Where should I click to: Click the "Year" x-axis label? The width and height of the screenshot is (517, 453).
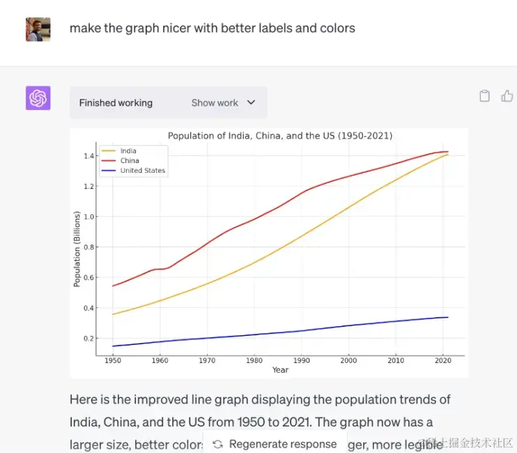(280, 370)
